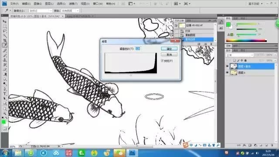
Task: Select the Eyedropper tool in toolbox
Action: pos(5,45)
